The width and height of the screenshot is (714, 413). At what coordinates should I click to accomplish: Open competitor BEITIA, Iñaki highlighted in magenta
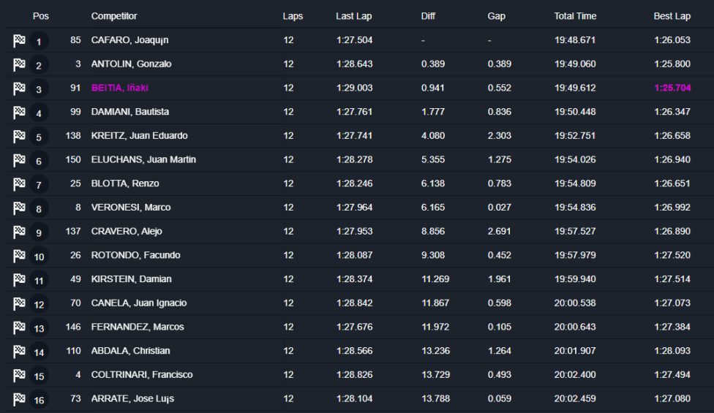pos(120,88)
